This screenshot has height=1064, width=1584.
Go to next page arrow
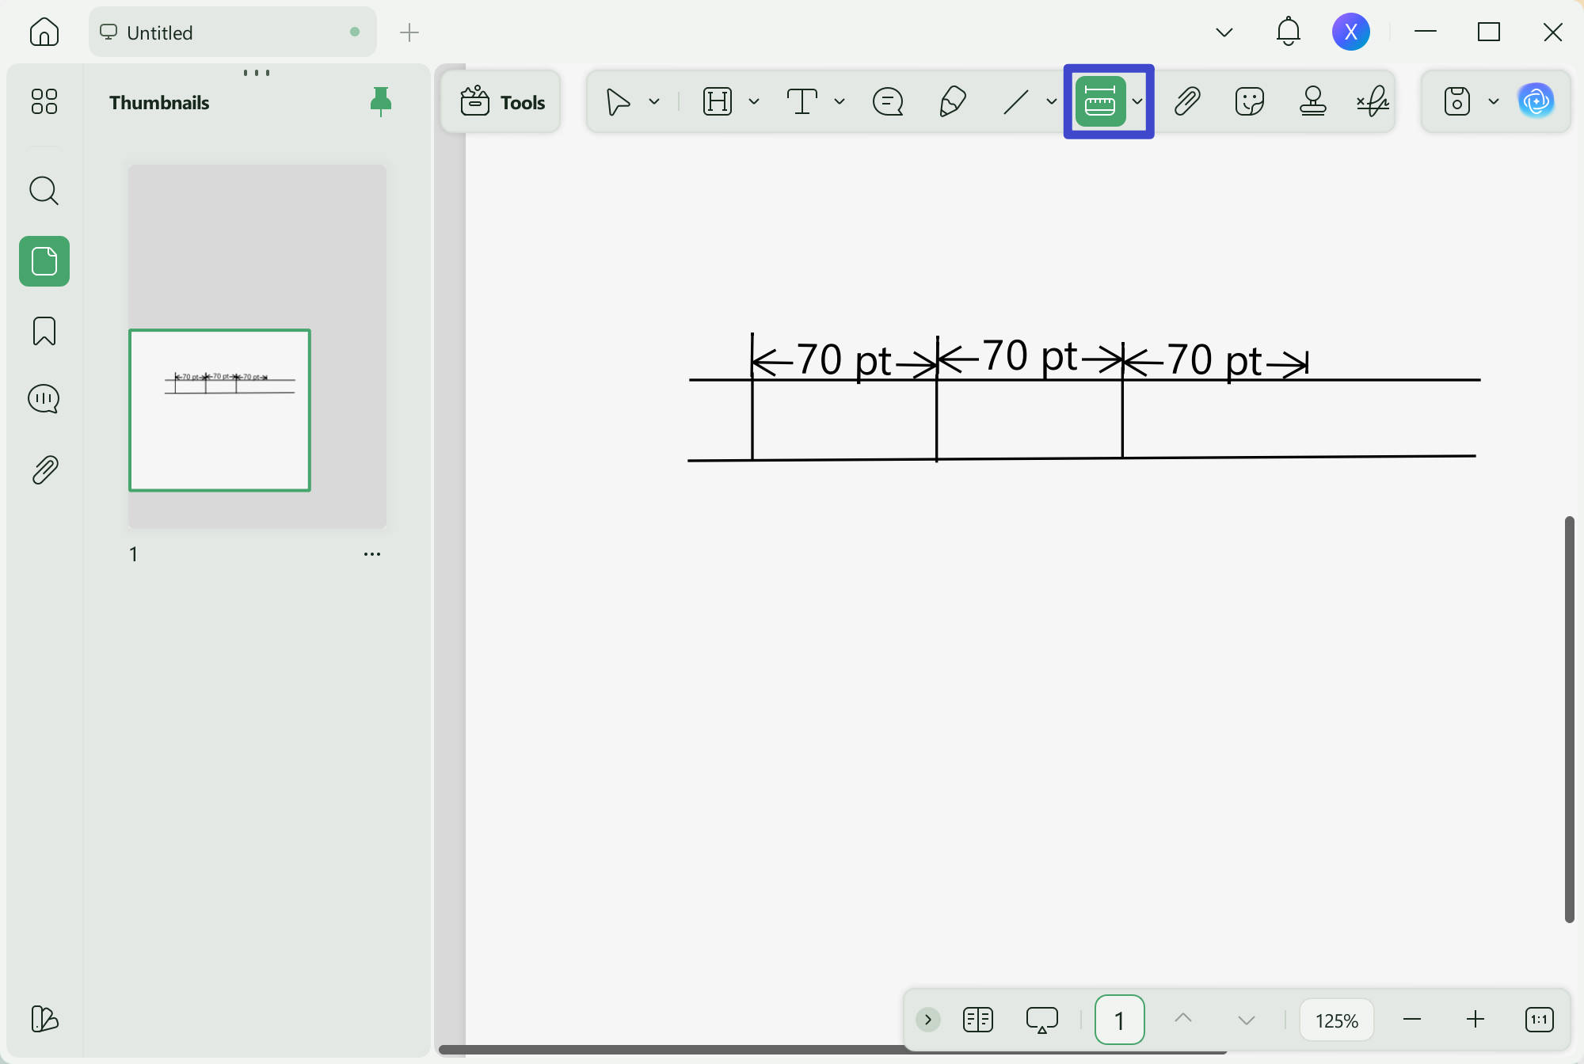click(x=1247, y=1020)
